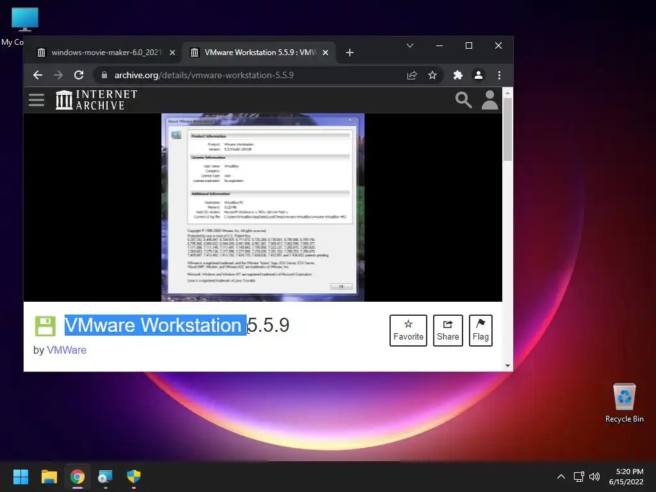Open Windows Security shield in taskbar
656x492 pixels.
click(x=134, y=477)
